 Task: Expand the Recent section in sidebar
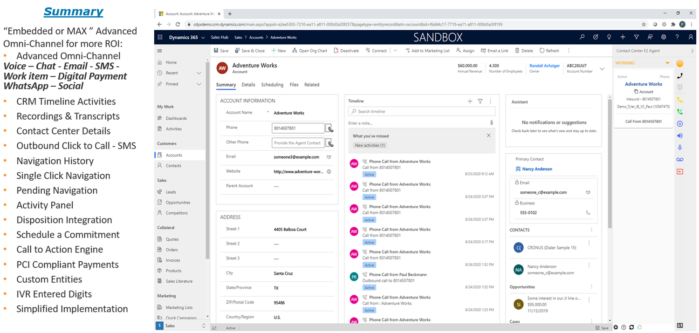click(199, 73)
